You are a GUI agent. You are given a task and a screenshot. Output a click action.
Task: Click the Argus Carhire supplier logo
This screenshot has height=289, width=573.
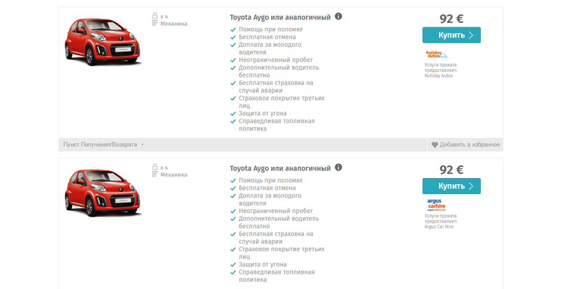point(436,205)
